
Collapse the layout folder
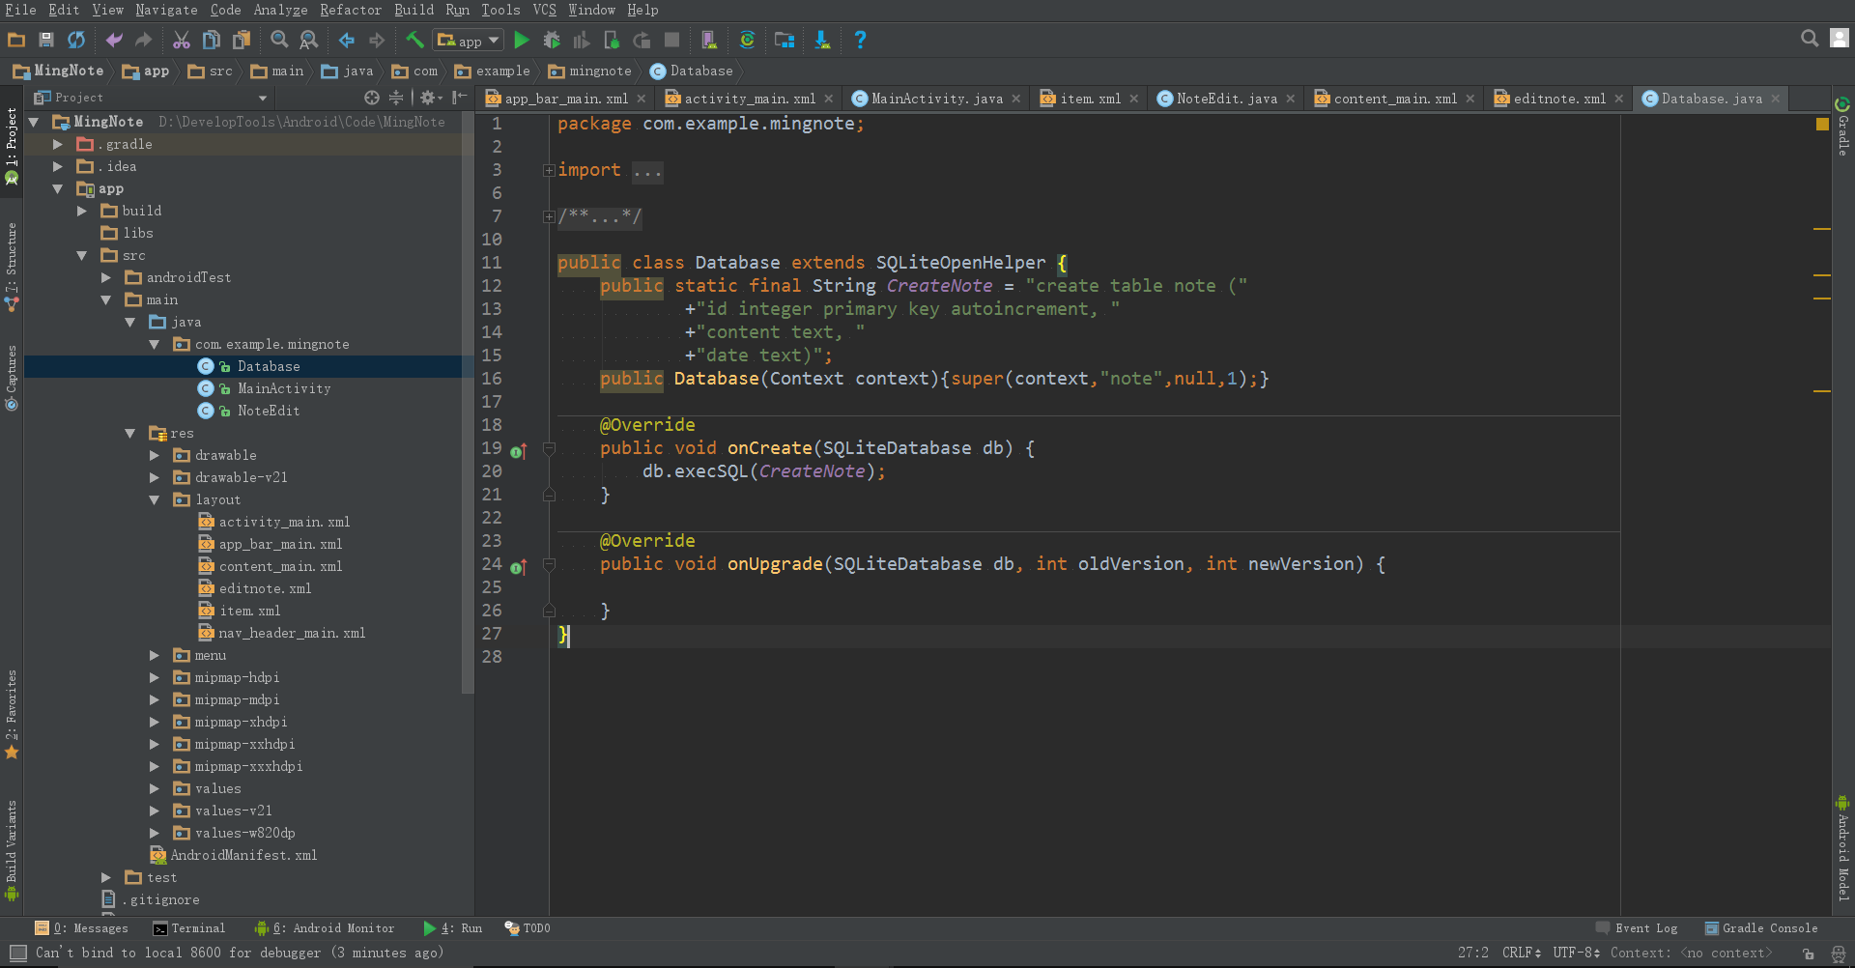point(155,499)
